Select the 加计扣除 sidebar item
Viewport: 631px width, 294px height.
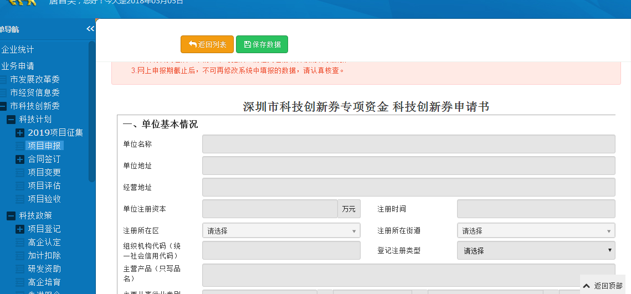click(44, 256)
